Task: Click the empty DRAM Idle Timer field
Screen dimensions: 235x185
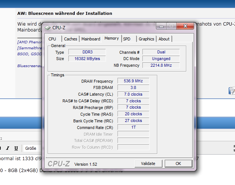Action: pyautogui.click(x=133, y=134)
